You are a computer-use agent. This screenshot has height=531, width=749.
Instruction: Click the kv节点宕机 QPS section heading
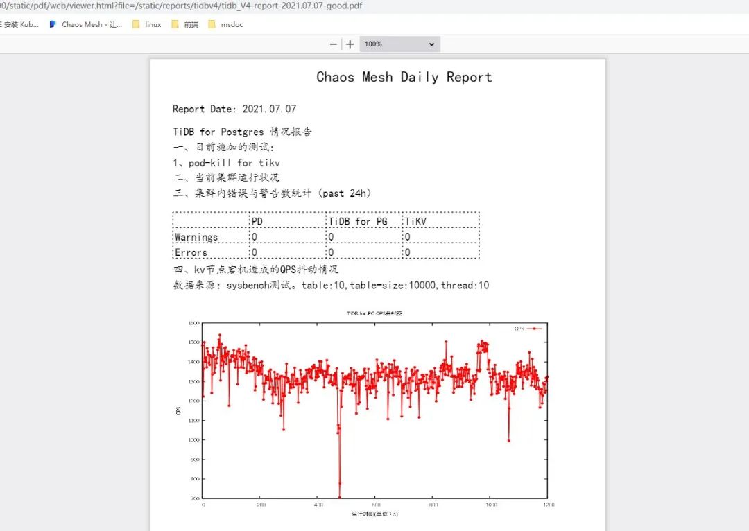point(255,270)
